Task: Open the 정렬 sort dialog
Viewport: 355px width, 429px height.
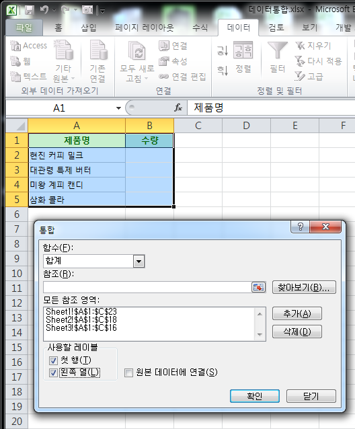Action: pos(243,57)
